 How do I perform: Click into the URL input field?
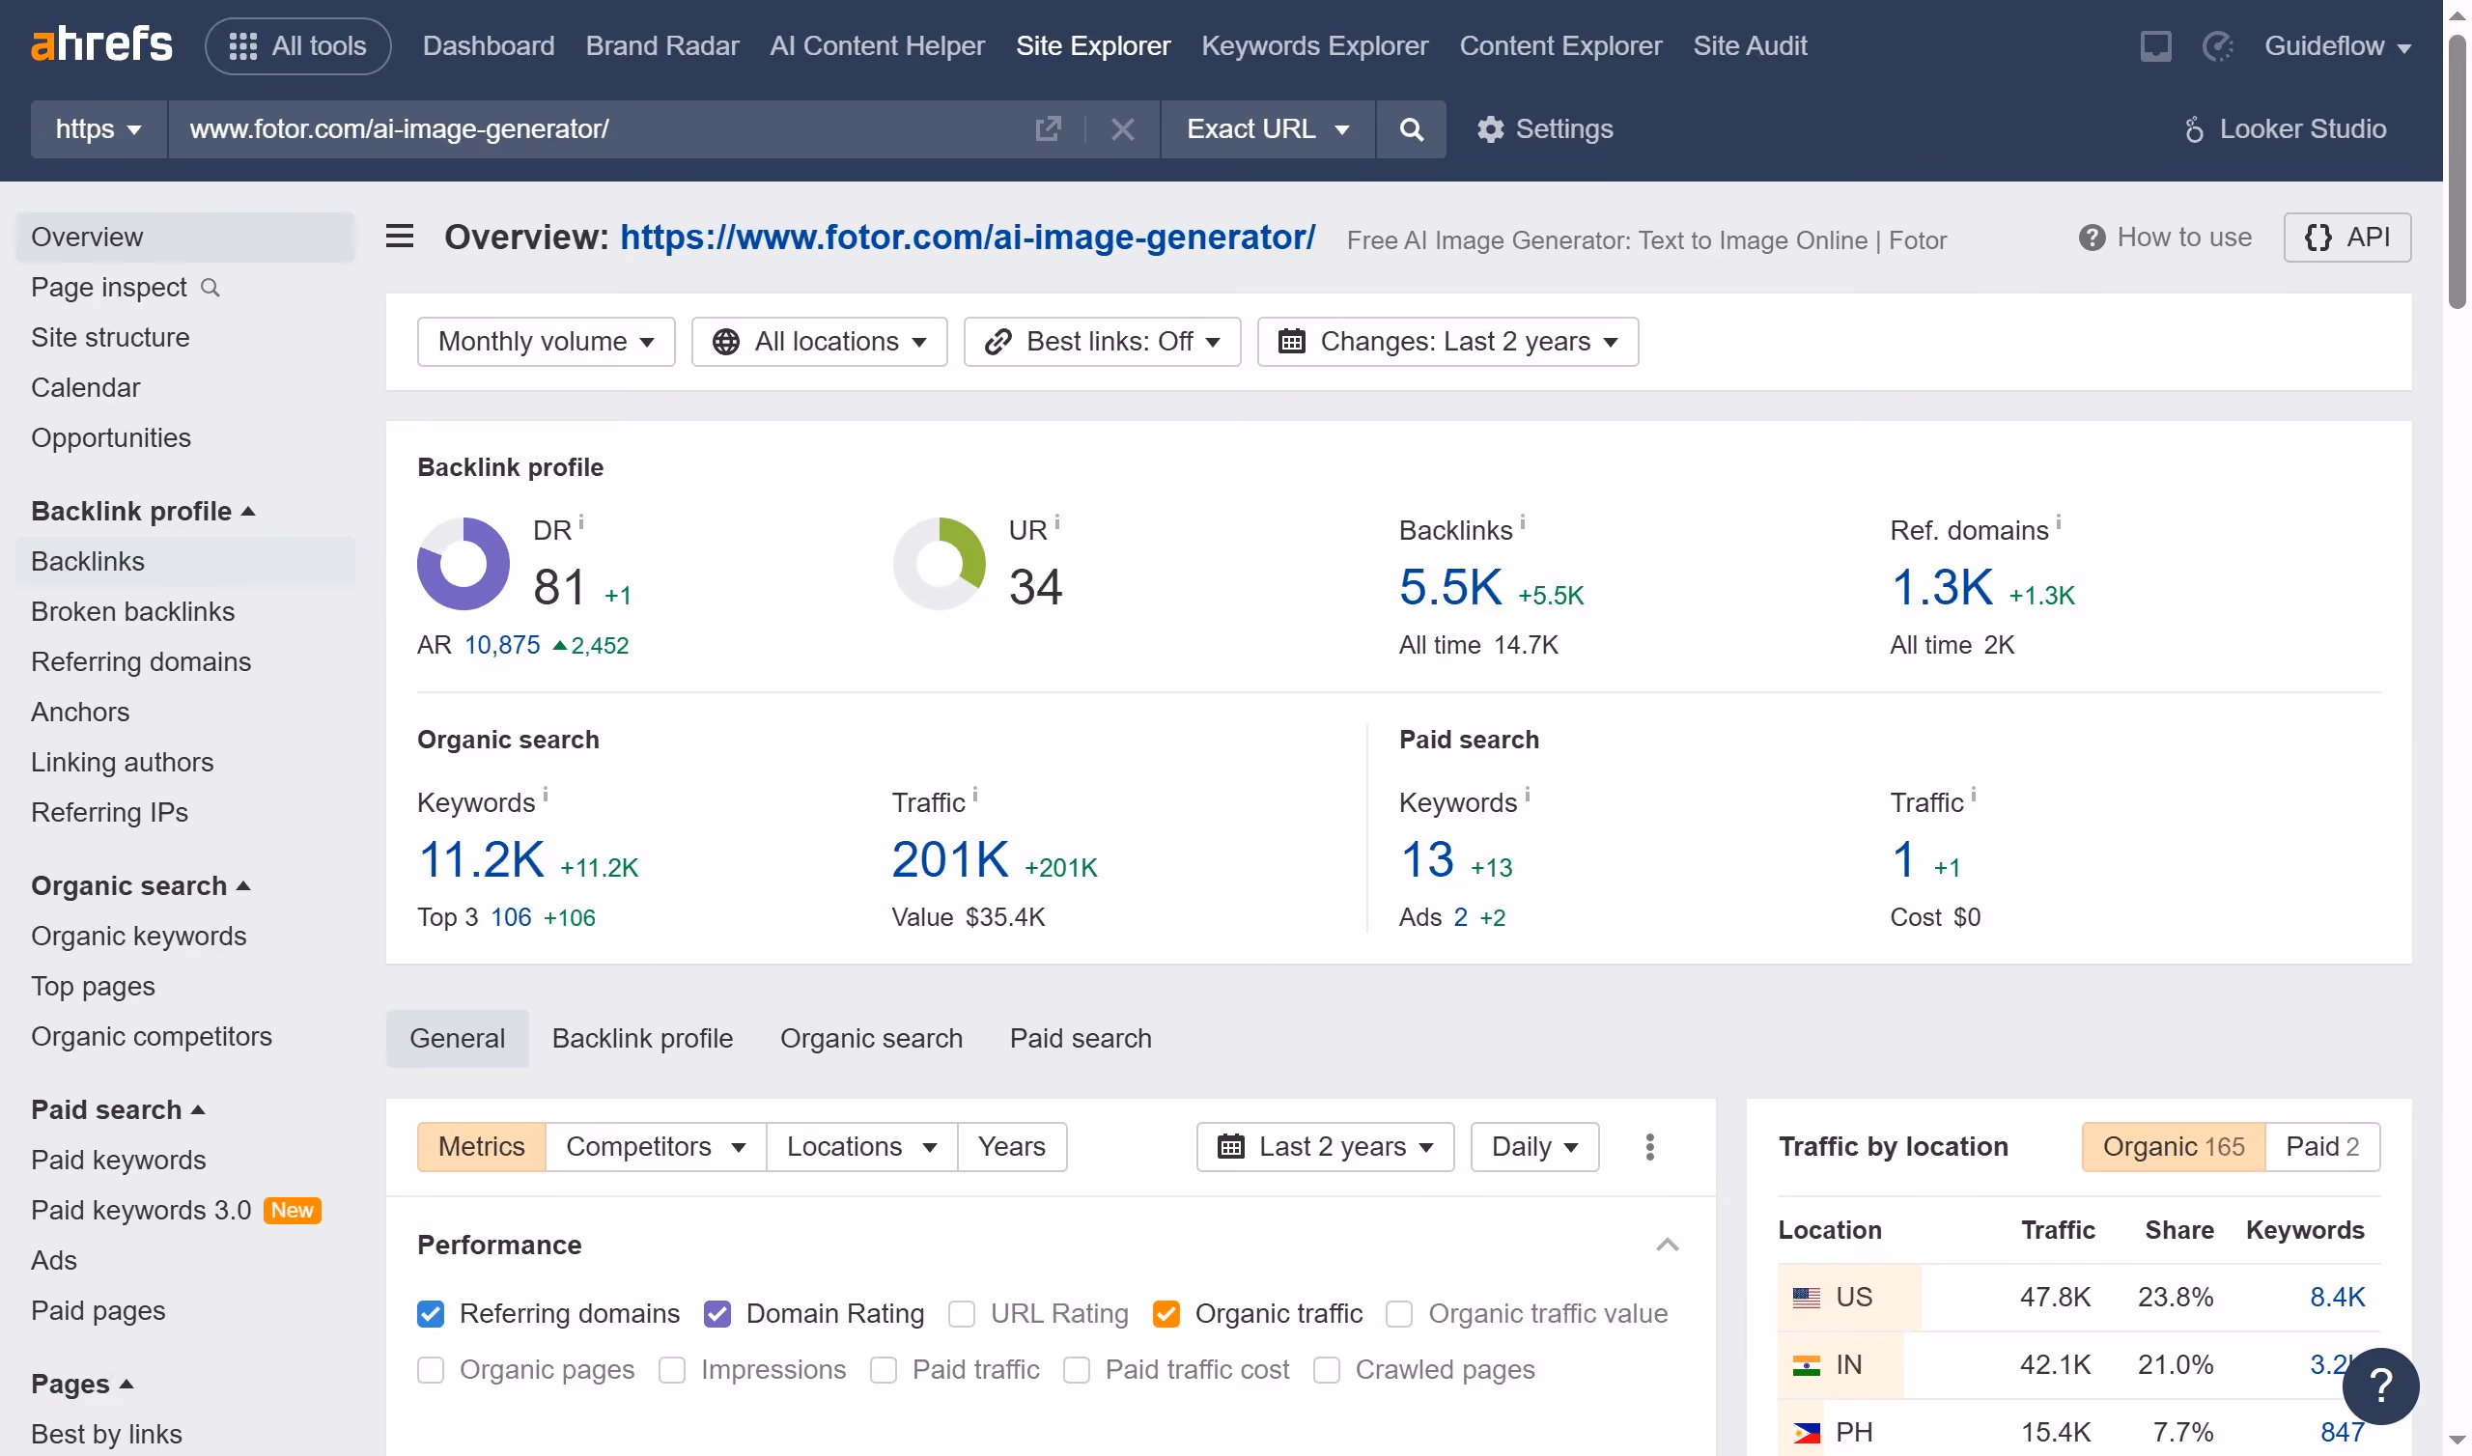pos(599,128)
